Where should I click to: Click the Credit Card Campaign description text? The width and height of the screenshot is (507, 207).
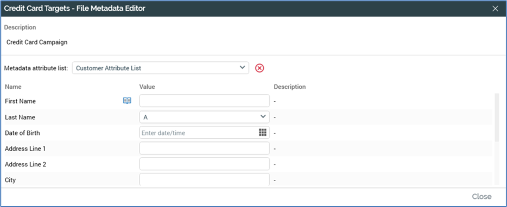tap(37, 42)
